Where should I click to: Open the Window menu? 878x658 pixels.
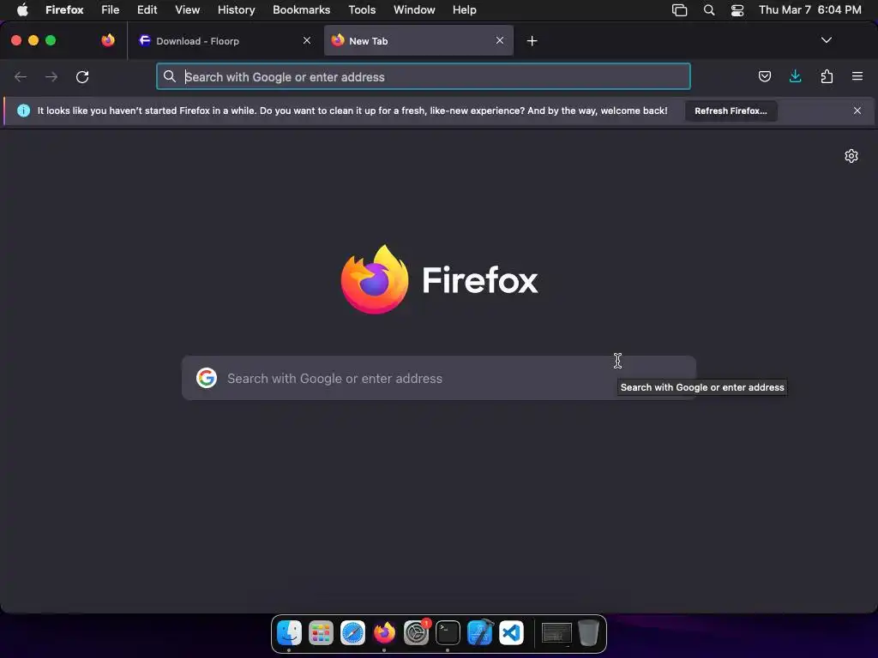point(414,10)
